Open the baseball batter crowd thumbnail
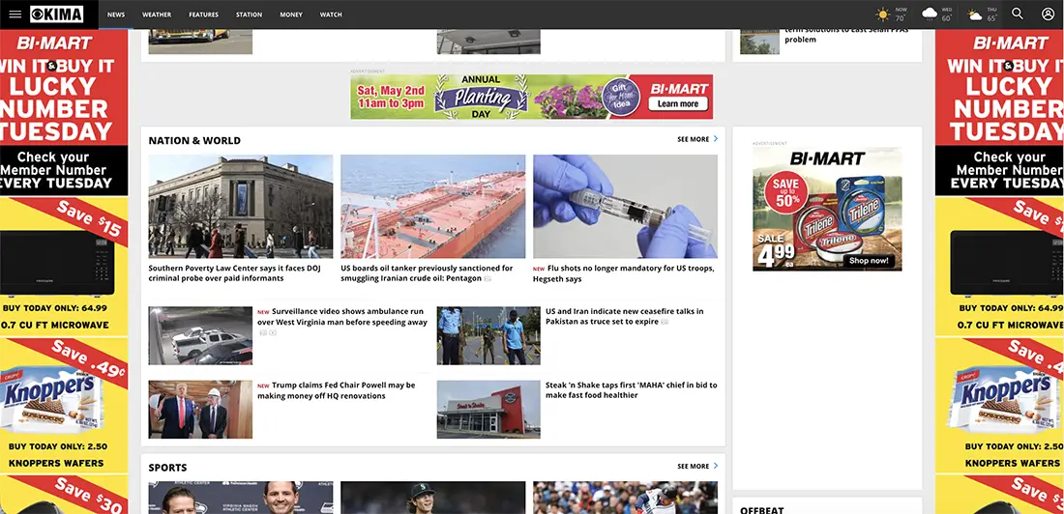The image size is (1064, 514). pyautogui.click(x=625, y=498)
